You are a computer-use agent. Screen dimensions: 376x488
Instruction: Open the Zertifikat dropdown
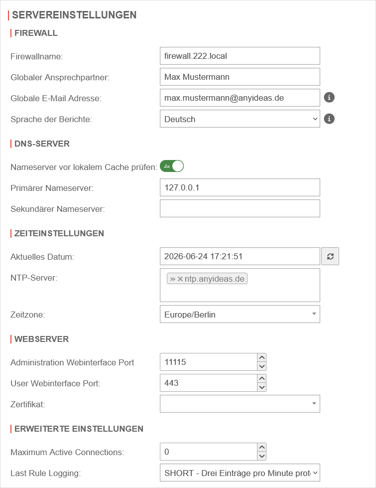(240, 404)
